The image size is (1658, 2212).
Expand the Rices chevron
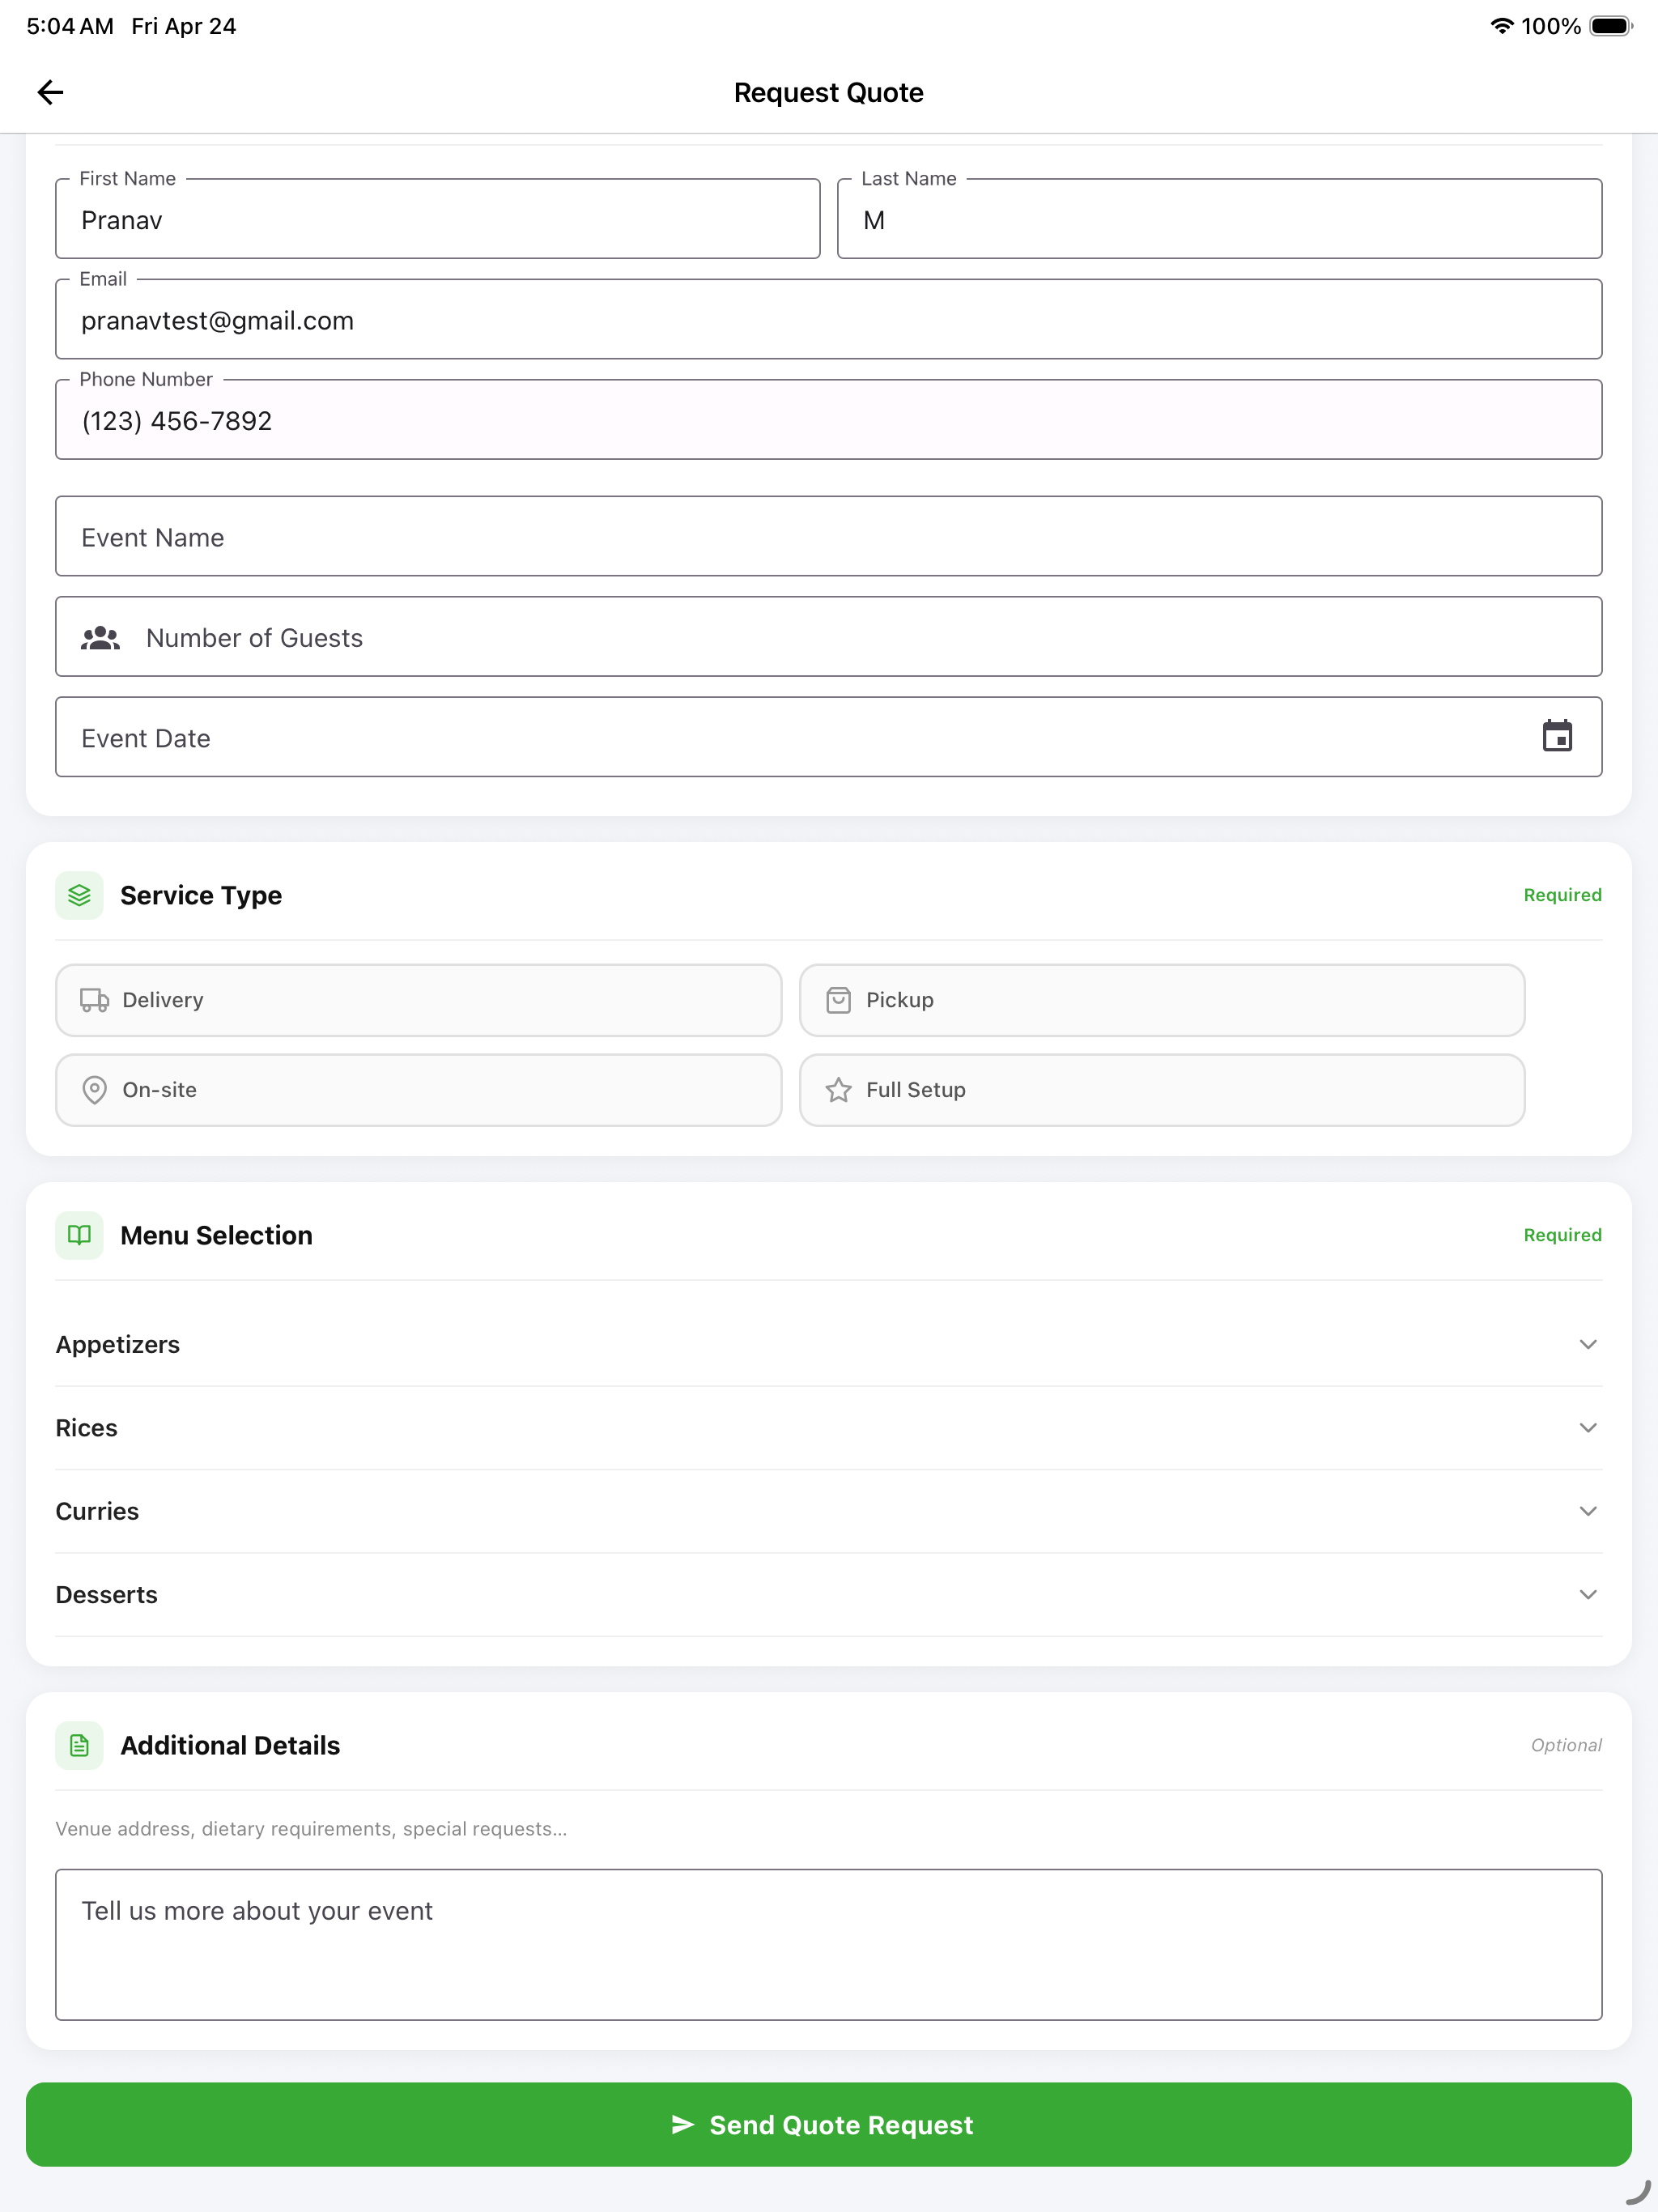(x=1587, y=1427)
